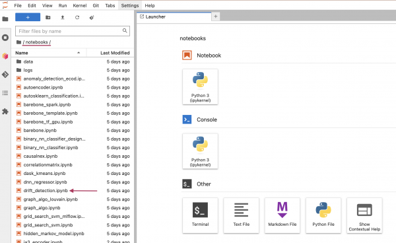Click the notebooks breadcrumb link
The height and width of the screenshot is (243, 396).
(36, 42)
